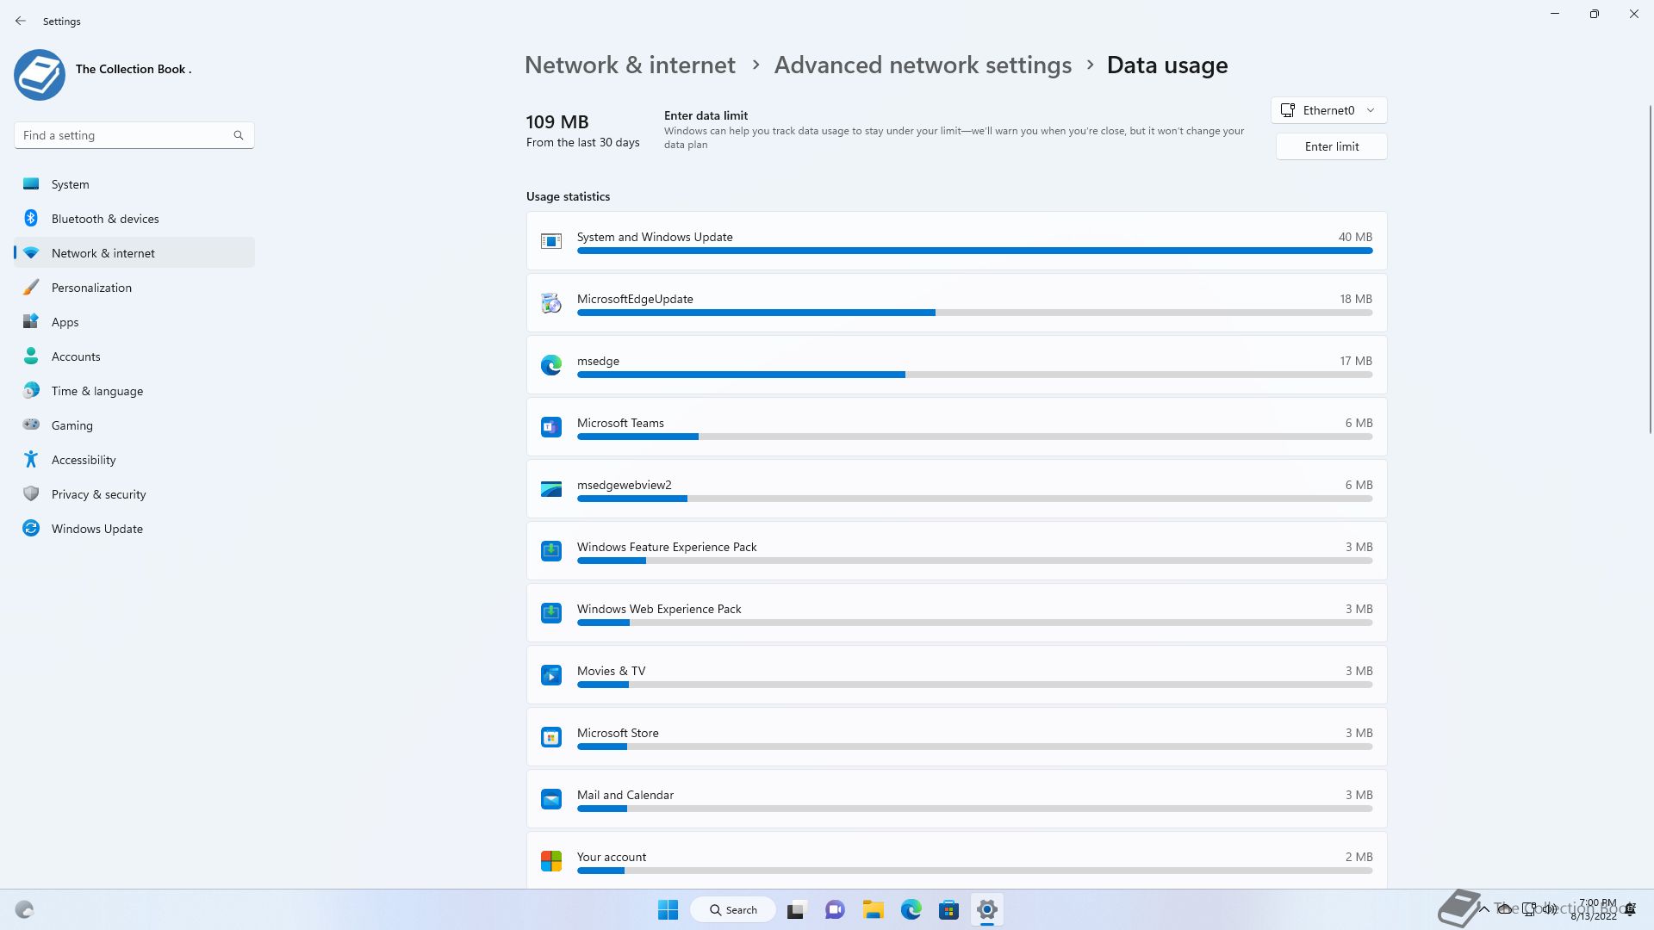The width and height of the screenshot is (1654, 930).
Task: Click the Mail and Calendar label
Action: pos(625,795)
